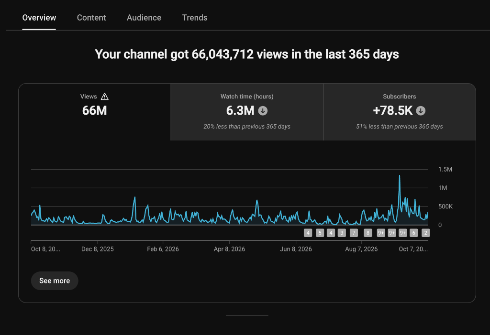This screenshot has height=335, width=490.
Task: Click the Dec 8, 2025 date label
Action: click(98, 249)
